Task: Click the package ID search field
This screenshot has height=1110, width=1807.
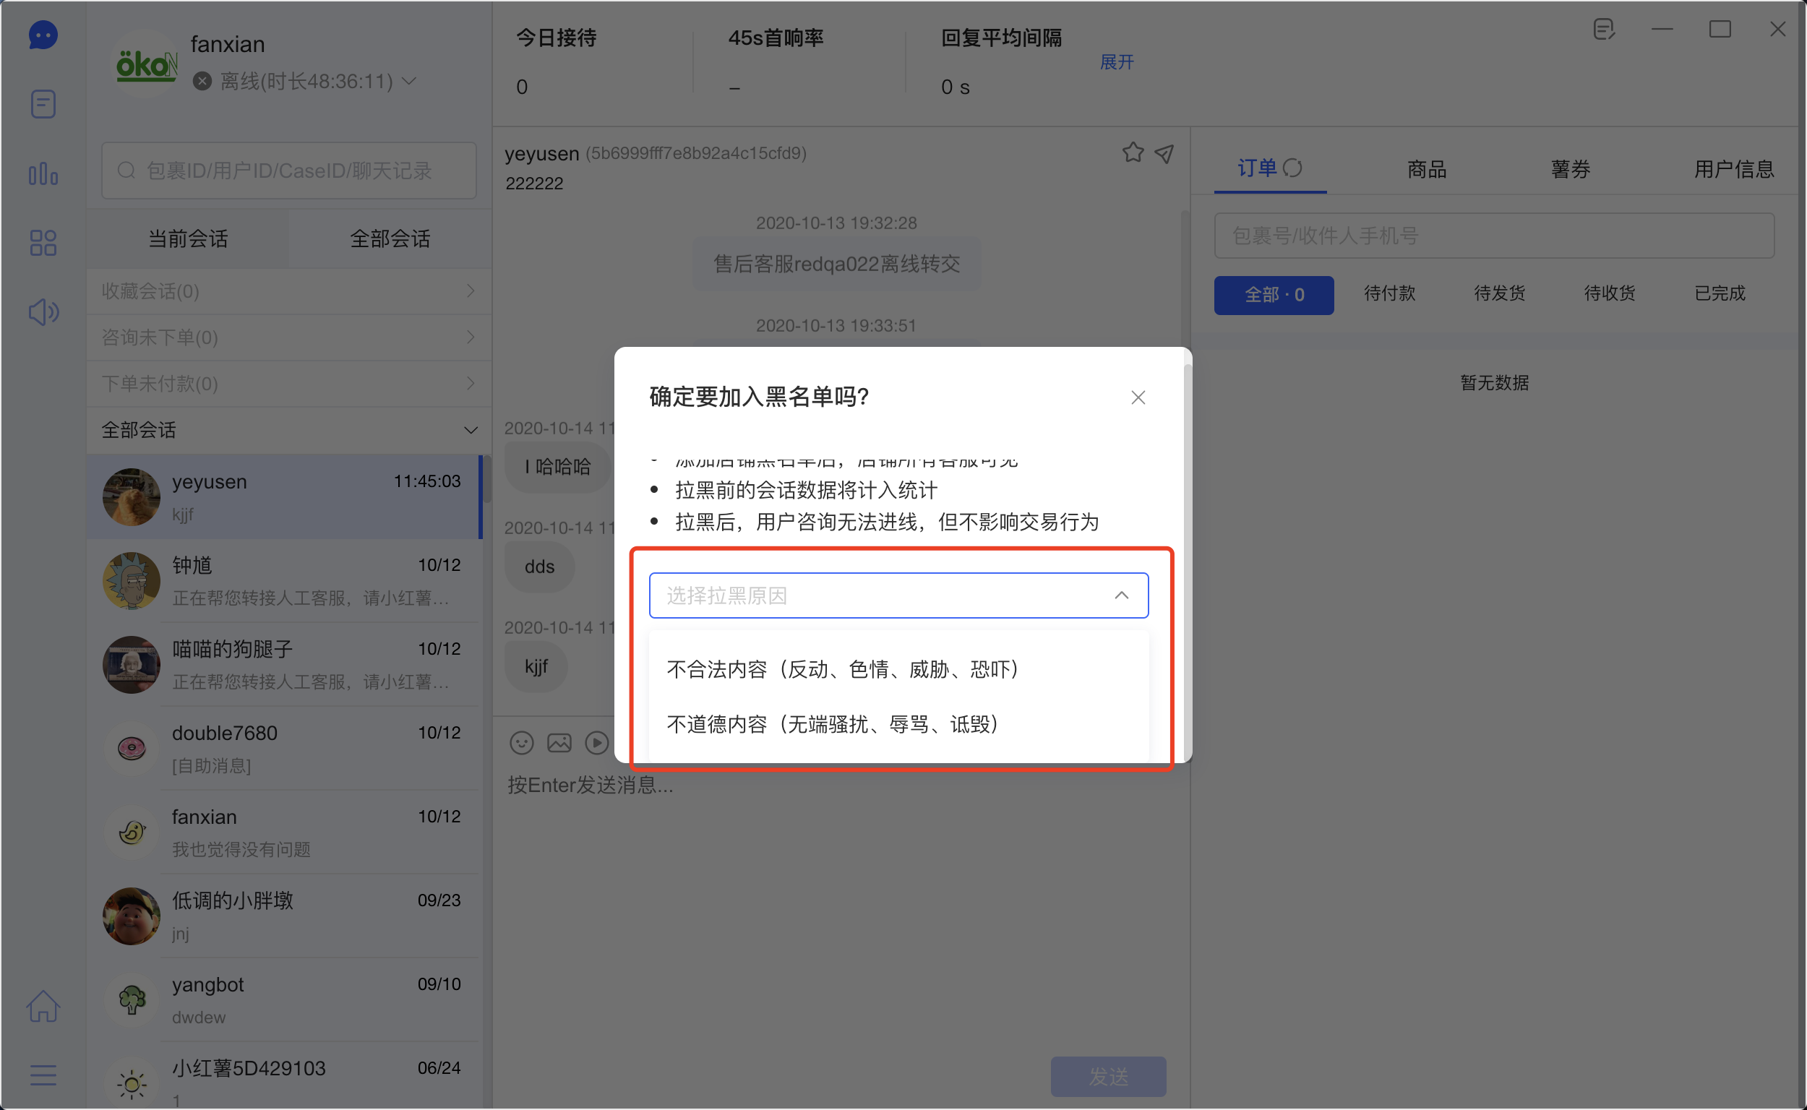Action: 288,171
